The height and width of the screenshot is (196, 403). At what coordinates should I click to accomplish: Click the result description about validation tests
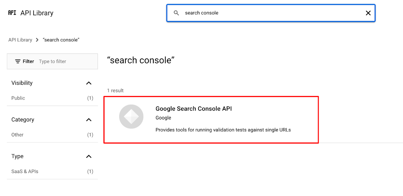point(223,130)
